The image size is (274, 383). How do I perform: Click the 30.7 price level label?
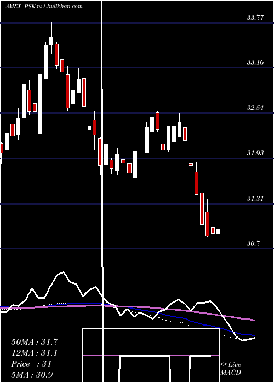point(253,243)
